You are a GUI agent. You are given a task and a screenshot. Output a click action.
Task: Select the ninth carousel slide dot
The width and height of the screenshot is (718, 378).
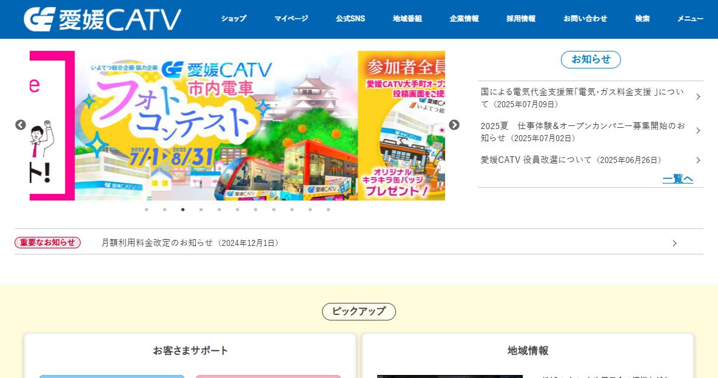coord(292,210)
